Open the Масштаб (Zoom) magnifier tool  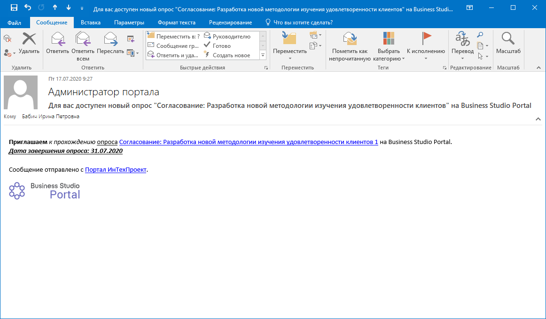[508, 42]
